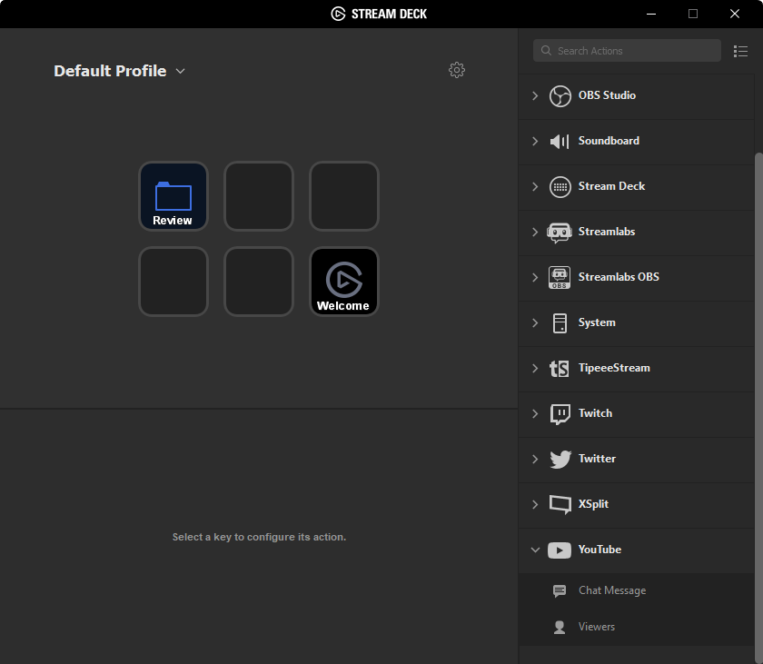The width and height of the screenshot is (763, 664).
Task: Click the XSplit logo icon
Action: click(560, 504)
